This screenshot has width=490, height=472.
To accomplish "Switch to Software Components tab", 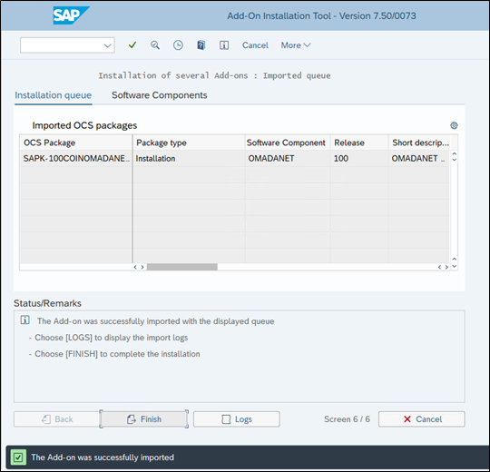I will [x=160, y=95].
